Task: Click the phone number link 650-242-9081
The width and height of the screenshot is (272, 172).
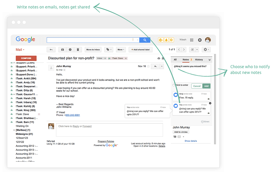Action: tap(73, 115)
